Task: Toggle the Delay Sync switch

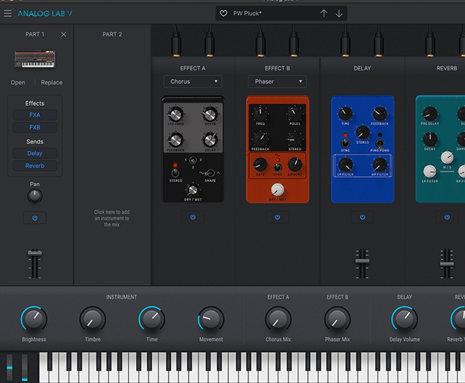Action: pos(345,143)
